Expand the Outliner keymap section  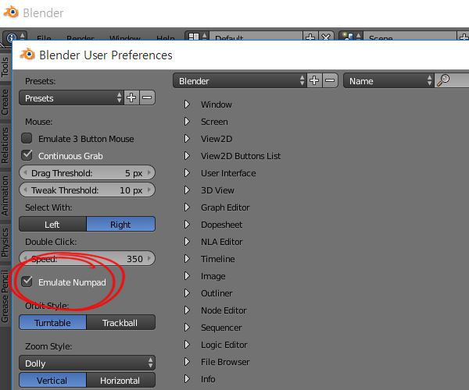point(188,293)
